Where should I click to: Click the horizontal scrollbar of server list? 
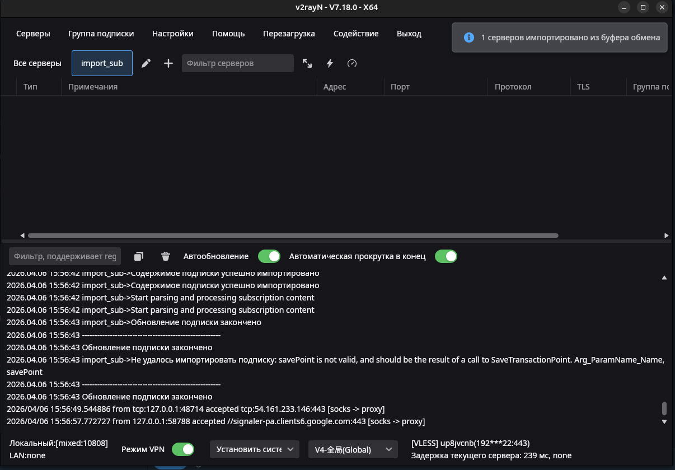click(x=293, y=236)
